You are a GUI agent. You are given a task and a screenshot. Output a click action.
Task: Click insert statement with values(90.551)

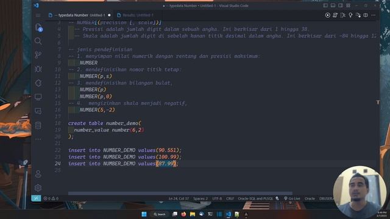(x=125, y=150)
